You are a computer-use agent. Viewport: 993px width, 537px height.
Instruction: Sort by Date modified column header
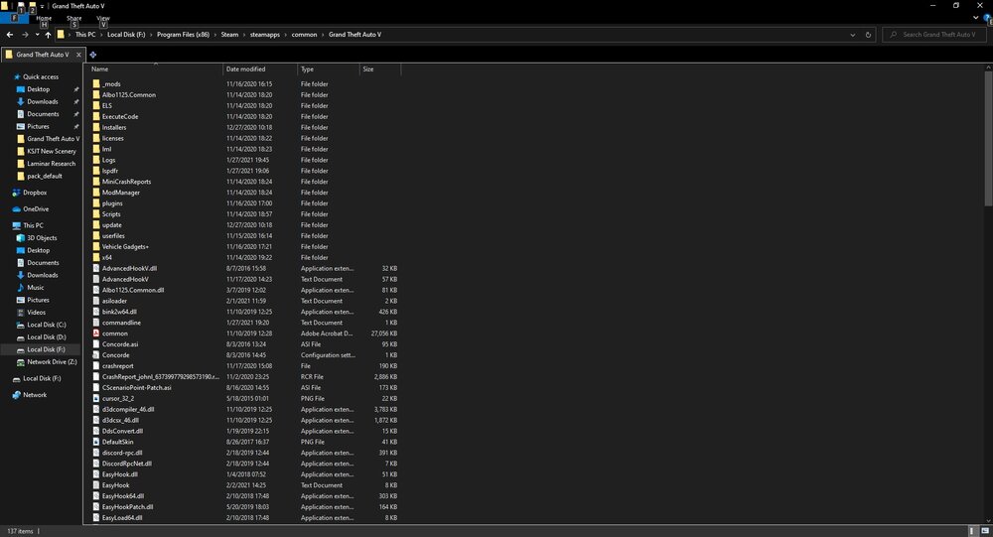[x=260, y=69]
